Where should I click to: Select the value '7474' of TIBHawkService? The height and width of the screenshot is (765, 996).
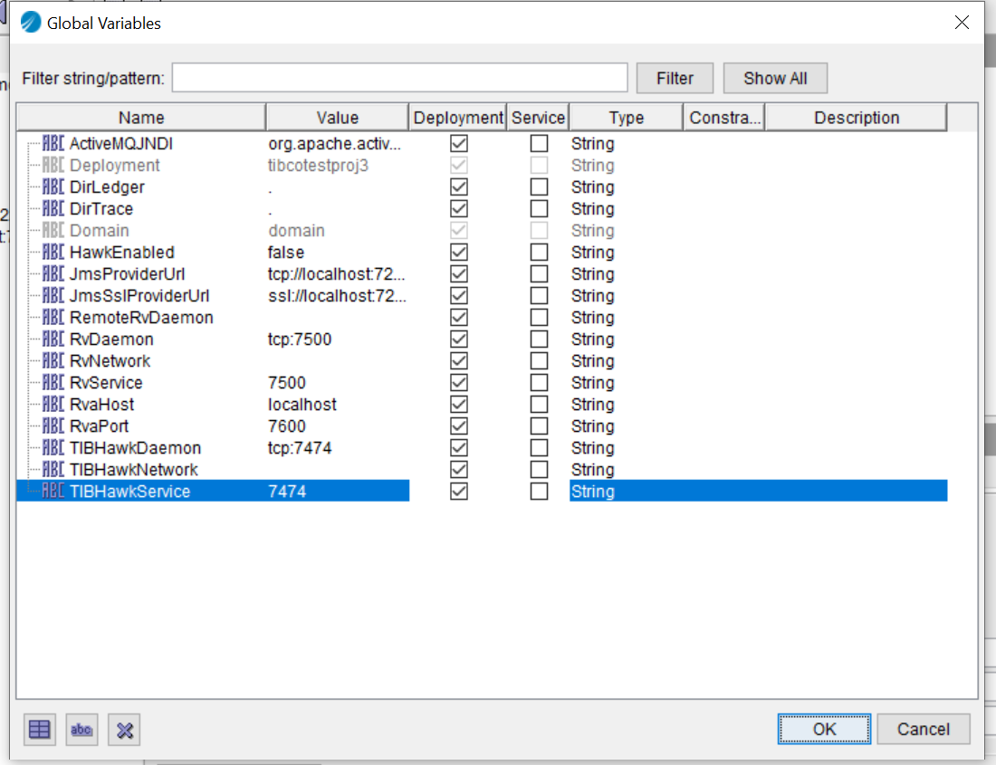(286, 492)
